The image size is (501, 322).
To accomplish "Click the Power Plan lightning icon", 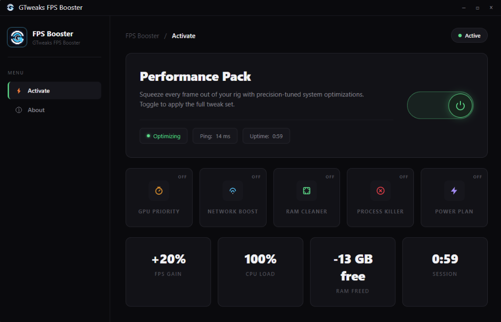I will click(454, 191).
